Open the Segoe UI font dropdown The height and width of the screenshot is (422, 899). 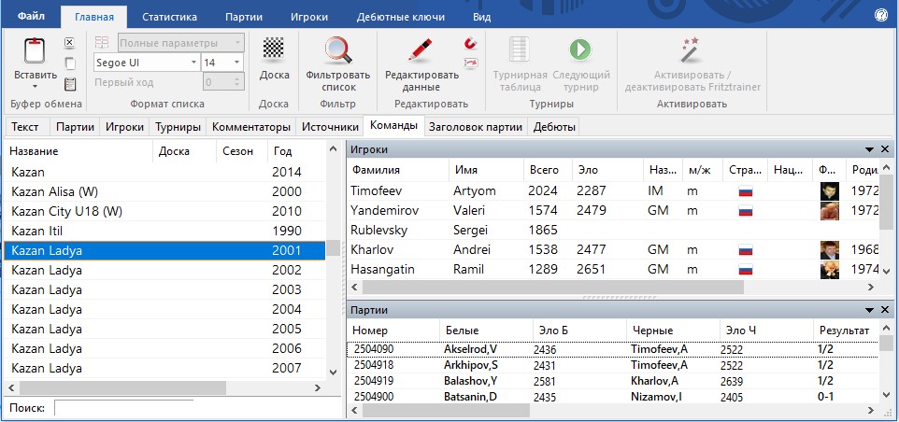(x=194, y=63)
